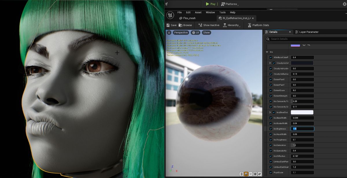Uncheck the DistortScale parameter override

[x=271, y=90]
